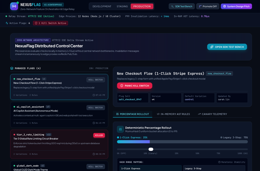The height and width of the screenshot is (171, 260).
Task: Open the Canary Telemetry tab
Action: point(213,114)
